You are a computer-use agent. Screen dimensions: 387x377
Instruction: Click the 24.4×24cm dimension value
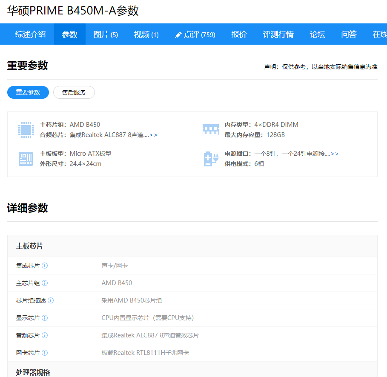pos(86,164)
